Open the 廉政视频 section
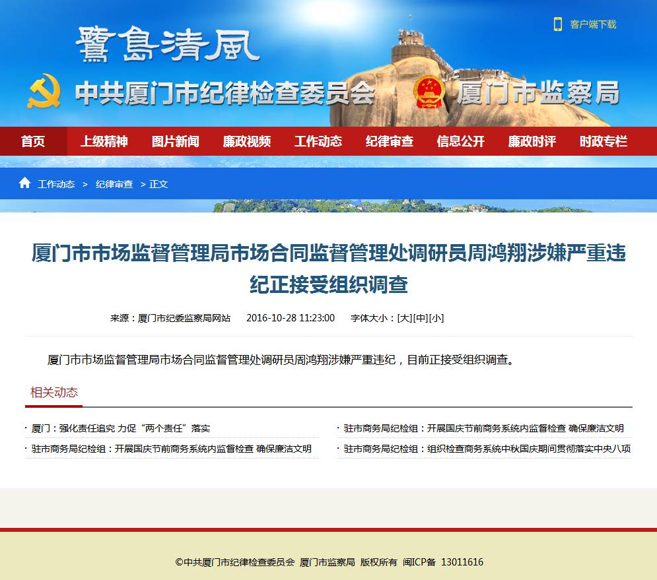657x580 pixels. pyautogui.click(x=247, y=141)
